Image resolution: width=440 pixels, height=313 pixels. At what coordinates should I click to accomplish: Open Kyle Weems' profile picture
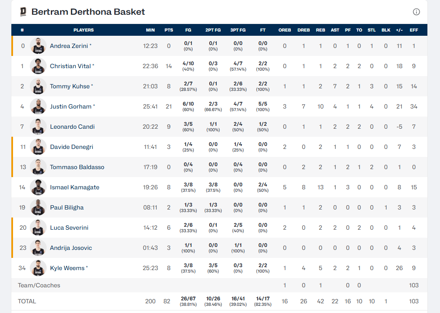[38, 268]
